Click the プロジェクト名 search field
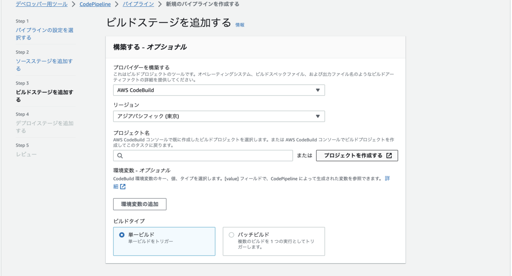The image size is (512, 276). [203, 155]
